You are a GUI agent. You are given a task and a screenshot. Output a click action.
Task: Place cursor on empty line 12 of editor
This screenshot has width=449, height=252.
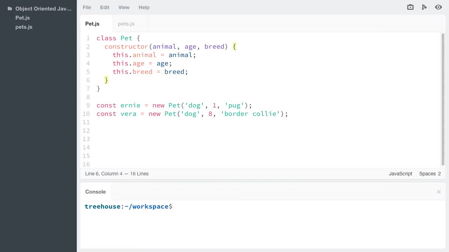175,131
